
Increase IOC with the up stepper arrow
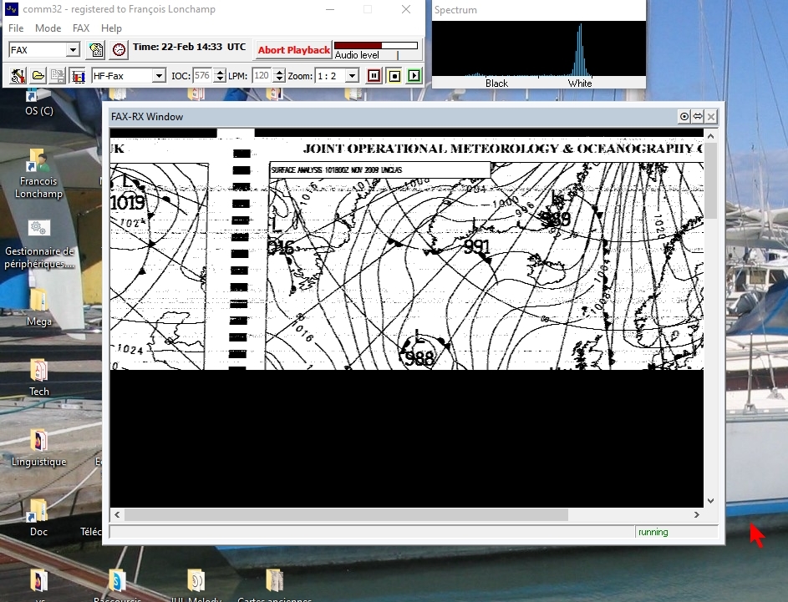(x=220, y=73)
